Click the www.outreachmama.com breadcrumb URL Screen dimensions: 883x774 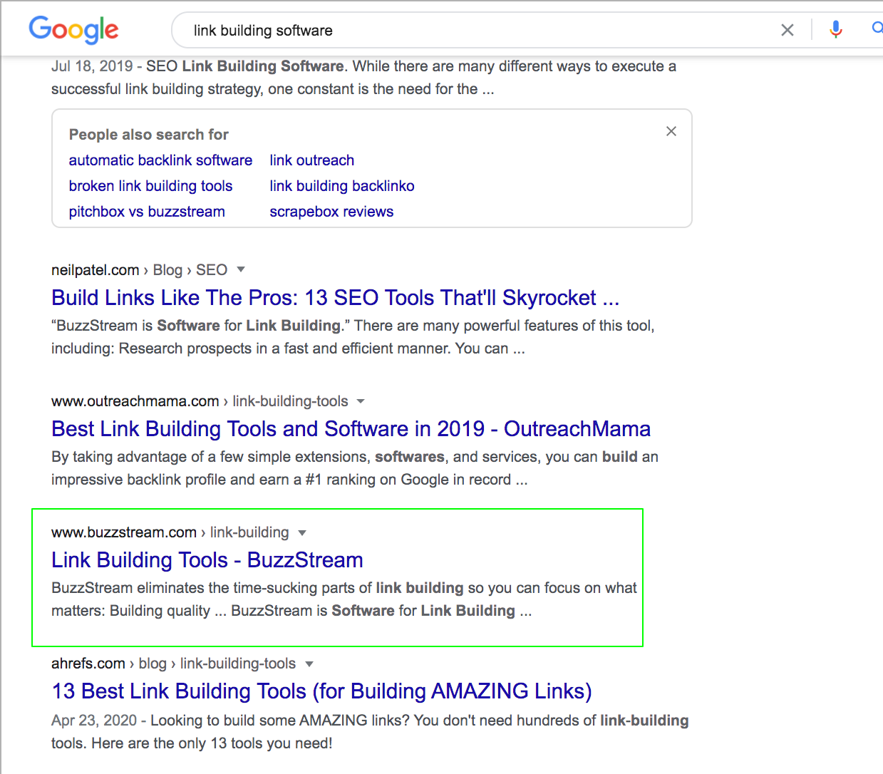pyautogui.click(x=200, y=401)
